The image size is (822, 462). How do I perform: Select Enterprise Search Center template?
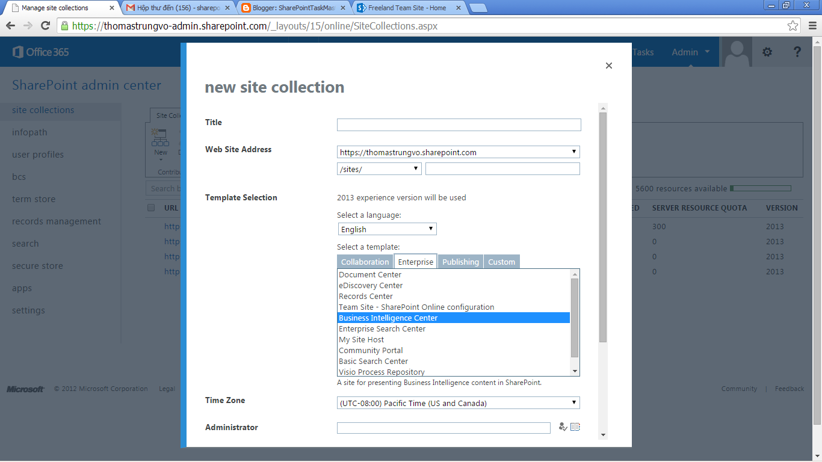click(x=454, y=329)
